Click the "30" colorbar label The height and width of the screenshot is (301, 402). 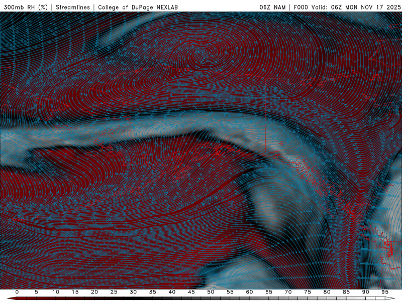(133, 292)
